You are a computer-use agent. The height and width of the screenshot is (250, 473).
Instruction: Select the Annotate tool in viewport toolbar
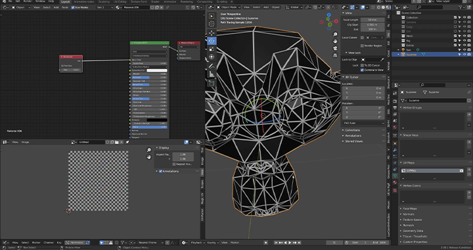(212, 66)
